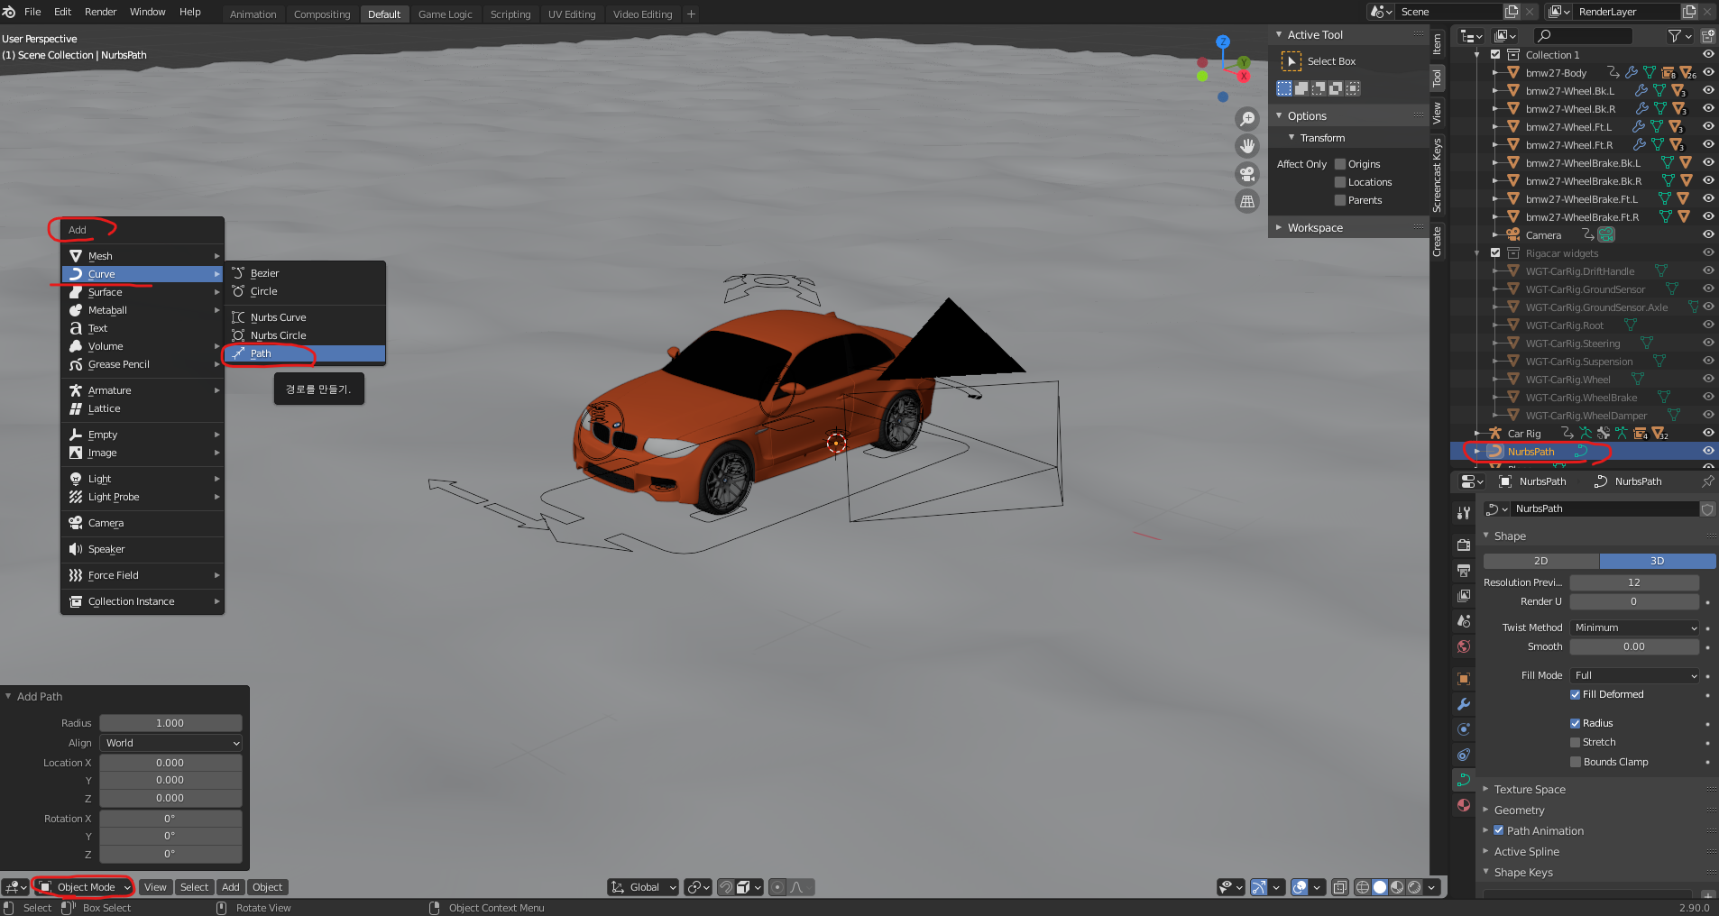The image size is (1719, 916).
Task: Switch to rendered viewport shading
Action: pyautogui.click(x=1414, y=887)
